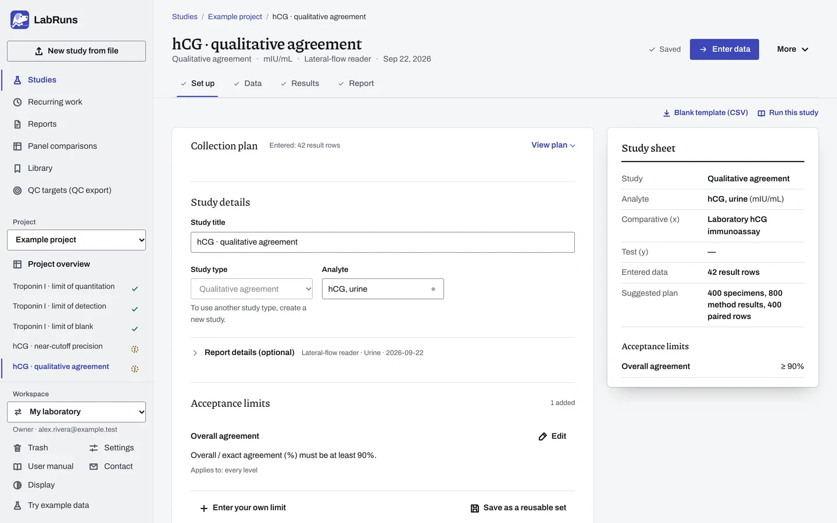837x523 pixels.
Task: Click the Enter data button
Action: click(x=724, y=49)
